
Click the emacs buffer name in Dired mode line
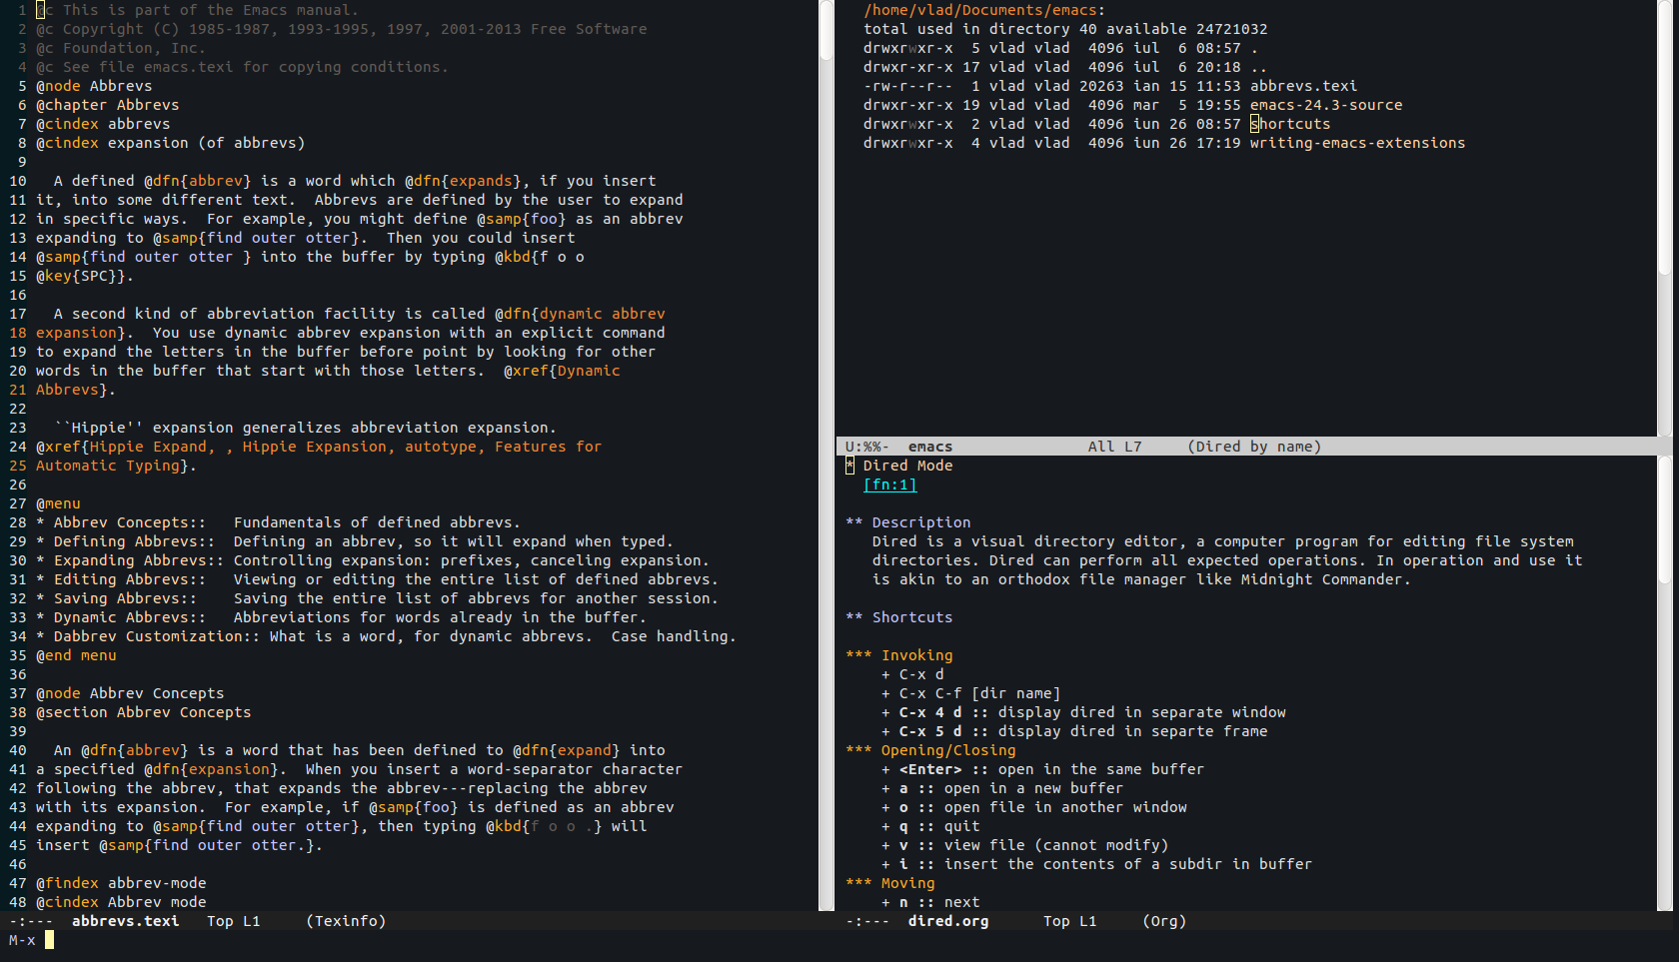click(930, 447)
